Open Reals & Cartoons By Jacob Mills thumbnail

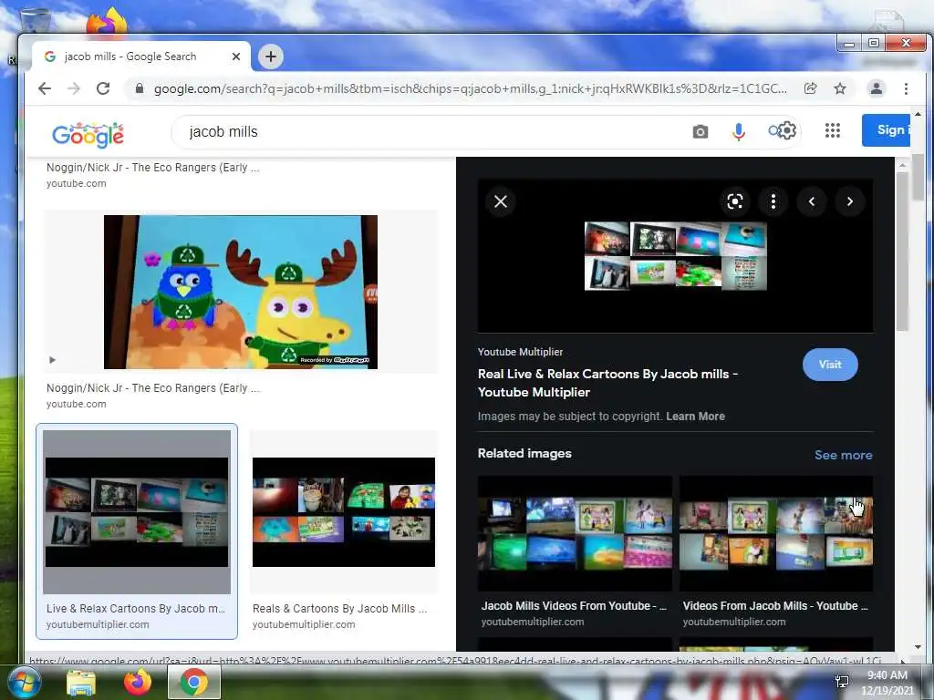click(344, 512)
